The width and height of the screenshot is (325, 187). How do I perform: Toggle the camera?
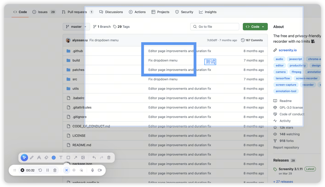(x=100, y=170)
